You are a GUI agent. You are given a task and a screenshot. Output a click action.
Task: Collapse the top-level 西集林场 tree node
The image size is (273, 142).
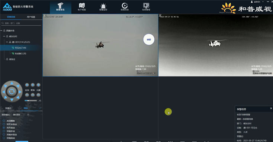click(1, 30)
